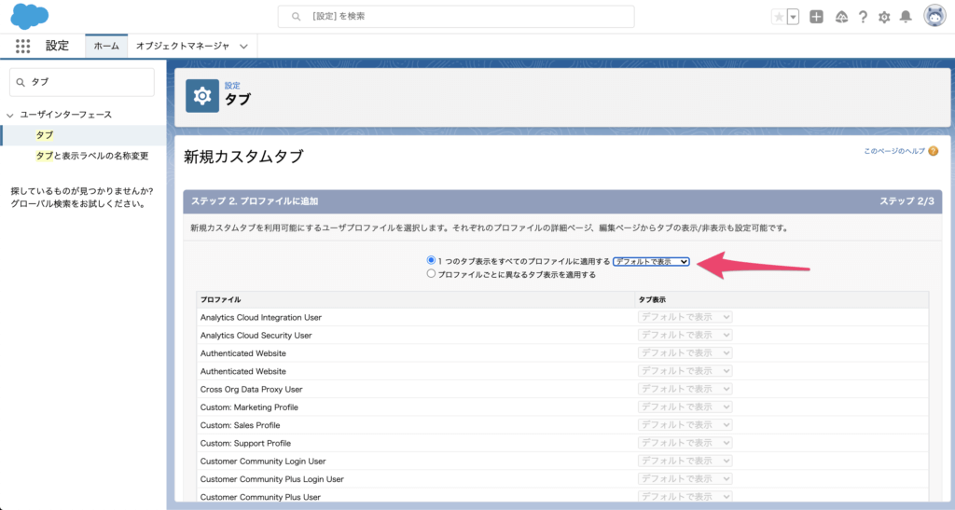Click the setup gear icon in header

[x=884, y=17]
